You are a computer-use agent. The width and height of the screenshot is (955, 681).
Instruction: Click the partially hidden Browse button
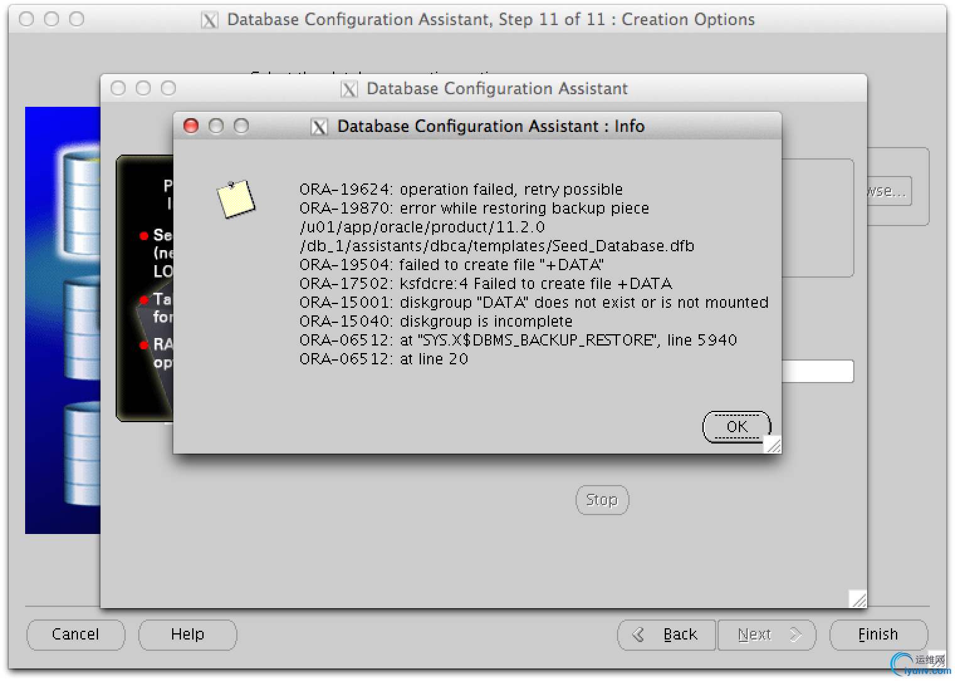coord(889,191)
